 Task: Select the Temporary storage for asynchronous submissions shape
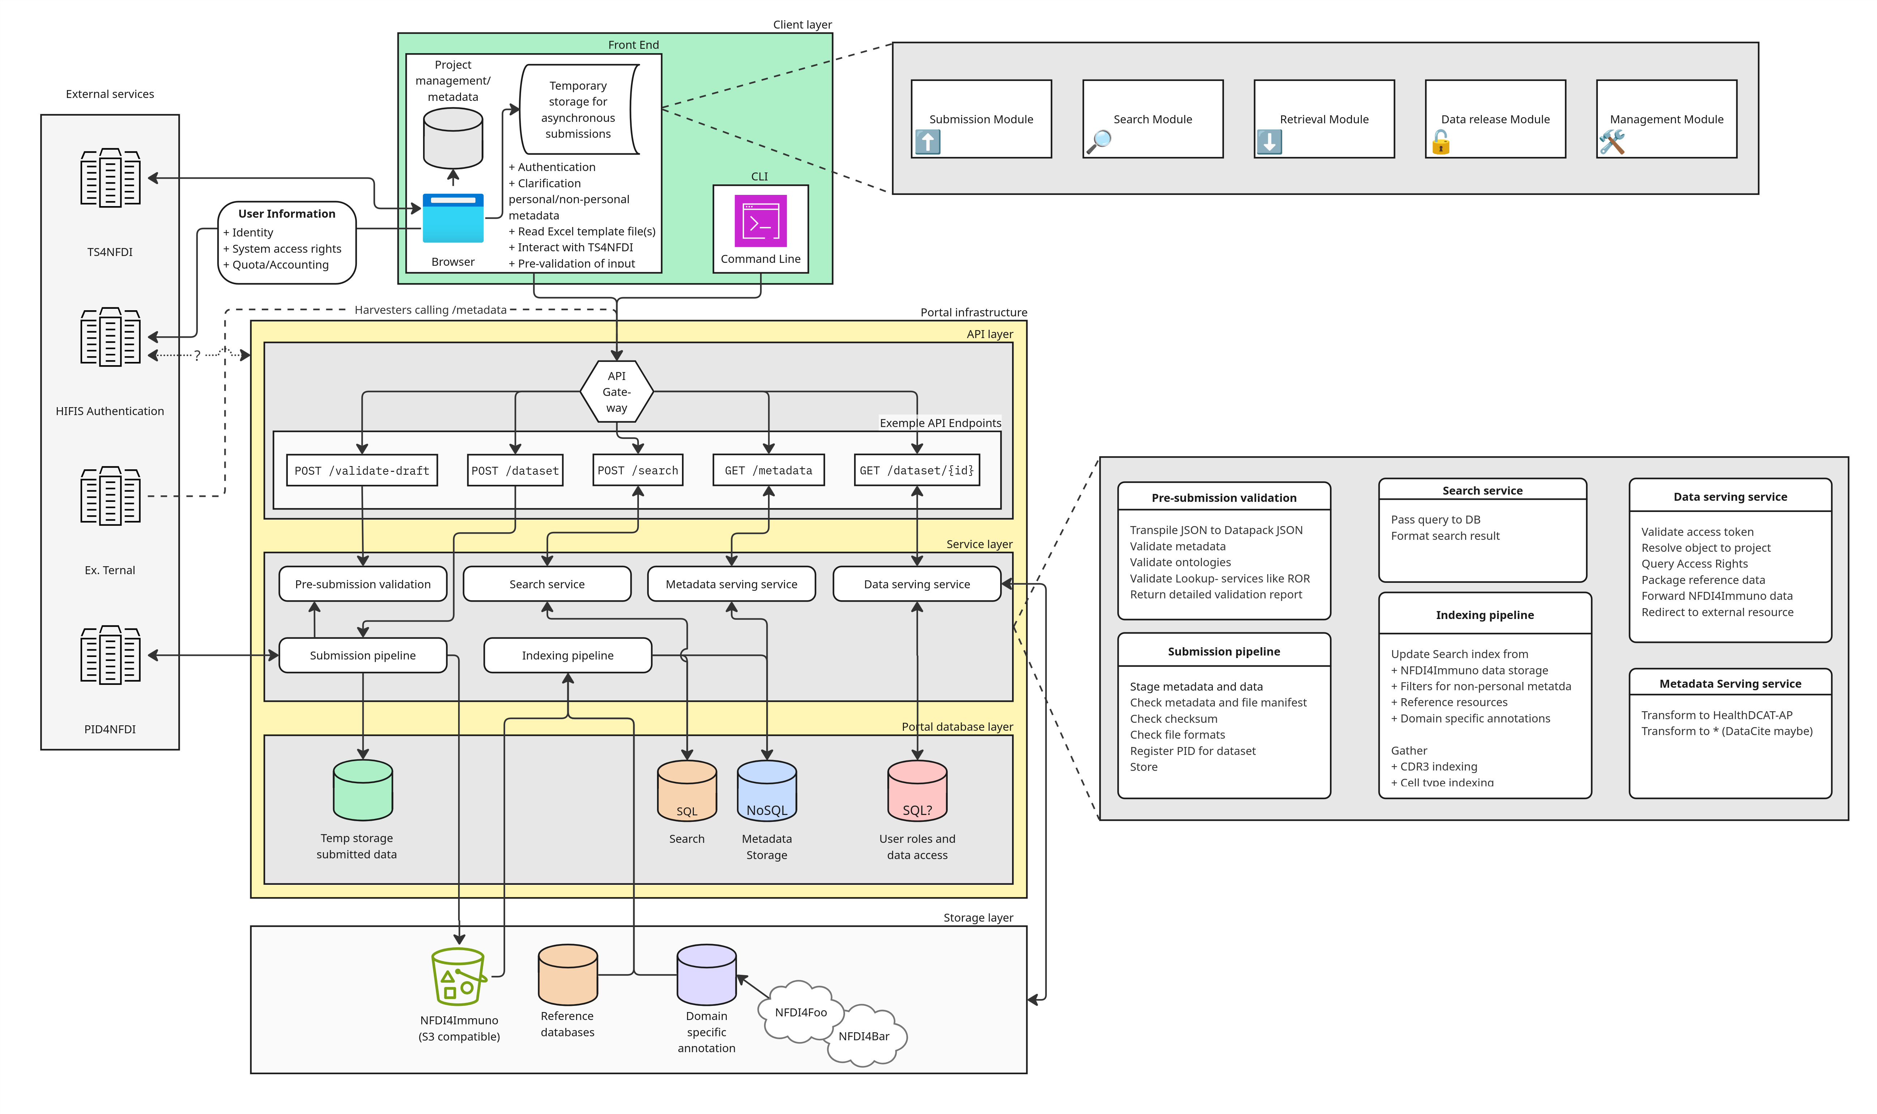pyautogui.click(x=579, y=110)
